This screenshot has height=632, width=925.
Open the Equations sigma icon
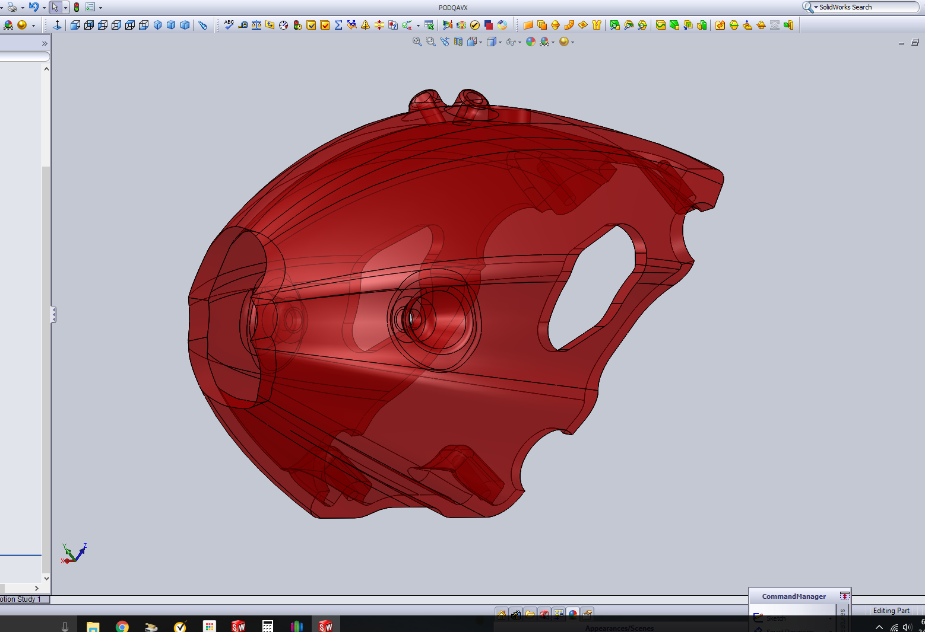click(338, 25)
